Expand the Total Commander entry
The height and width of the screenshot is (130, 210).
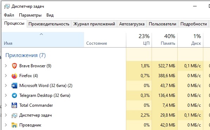[x=6, y=105]
